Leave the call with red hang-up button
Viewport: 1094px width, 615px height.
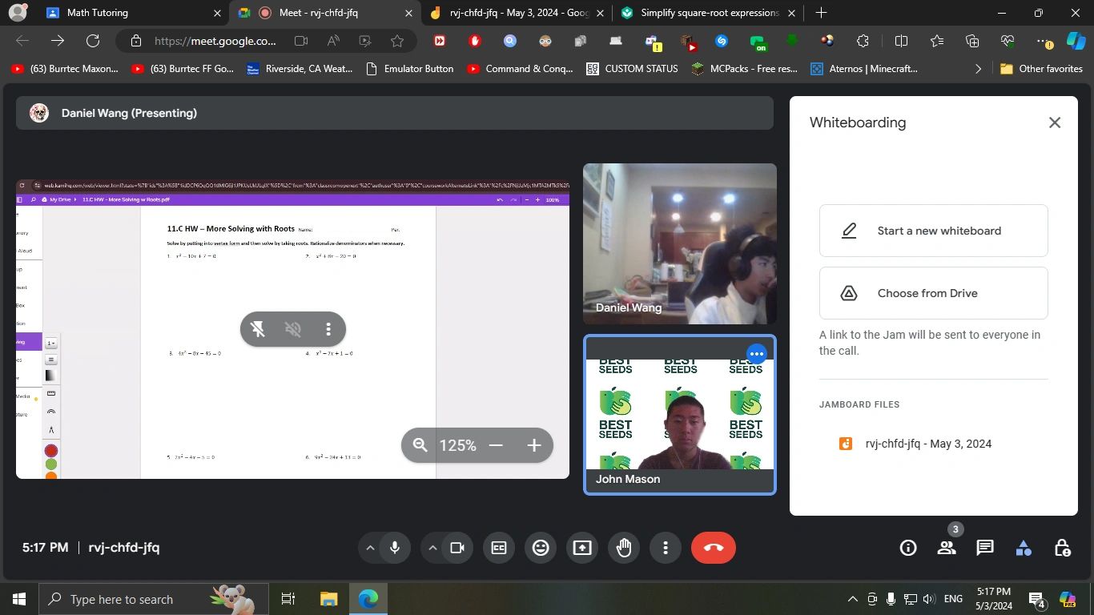[x=713, y=548]
